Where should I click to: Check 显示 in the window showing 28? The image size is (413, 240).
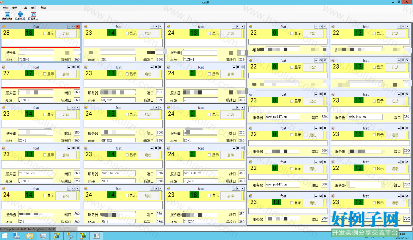[x=44, y=33]
